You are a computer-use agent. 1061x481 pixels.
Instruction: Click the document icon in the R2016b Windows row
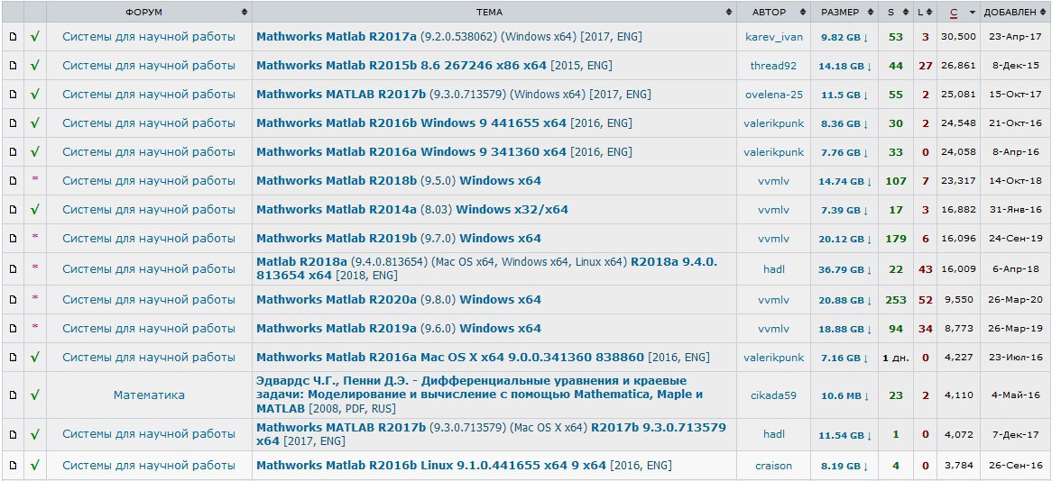[x=13, y=123]
